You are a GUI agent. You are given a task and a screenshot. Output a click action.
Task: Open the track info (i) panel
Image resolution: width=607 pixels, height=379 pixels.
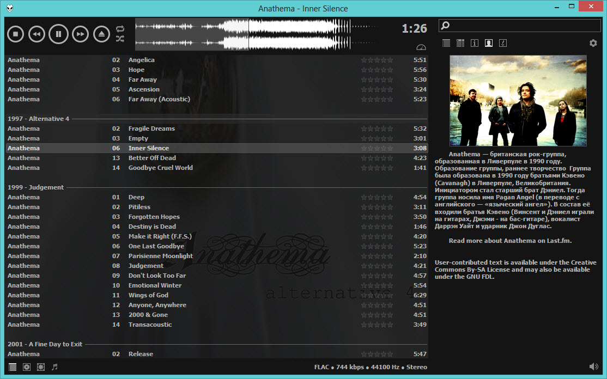coord(475,43)
